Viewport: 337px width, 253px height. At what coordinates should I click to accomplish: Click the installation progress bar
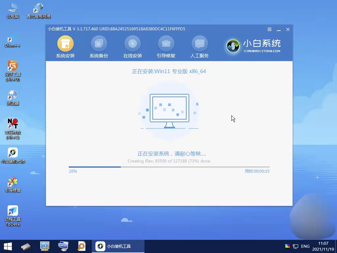click(x=169, y=167)
